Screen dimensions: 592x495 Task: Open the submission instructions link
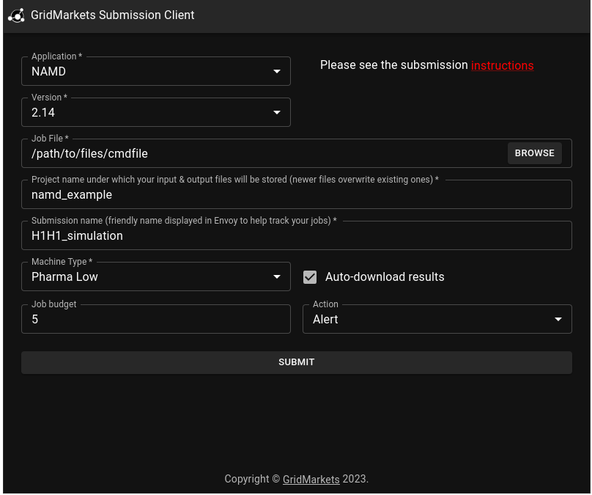coord(502,65)
